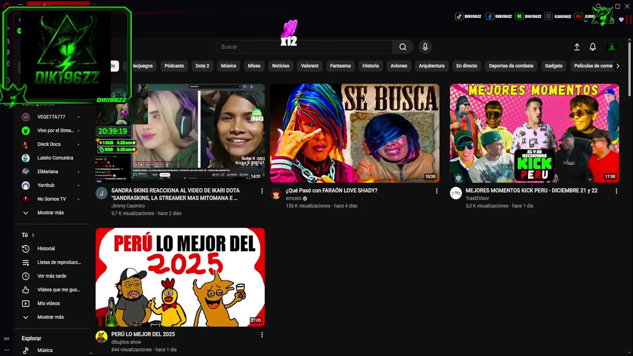Click dibujitos show channel avatar
633x356 pixels.
coord(101,337)
